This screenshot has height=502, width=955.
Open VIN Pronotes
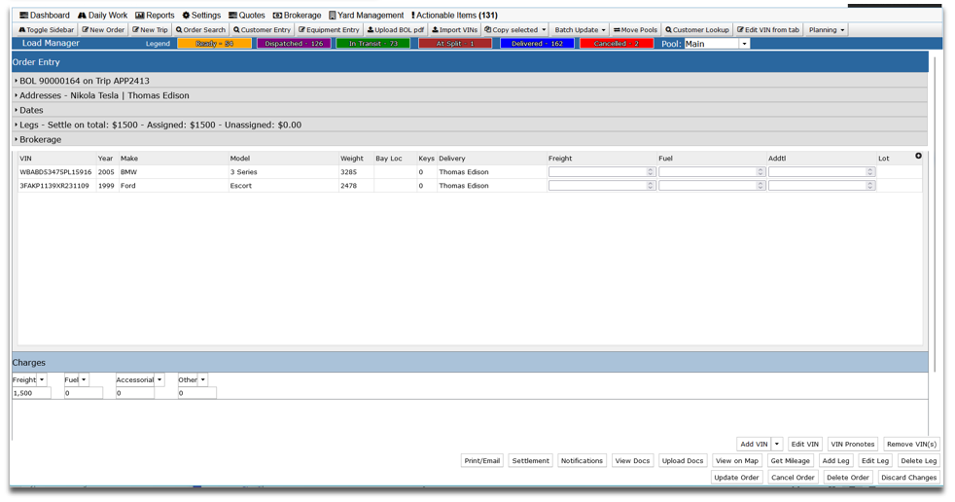[x=852, y=445]
